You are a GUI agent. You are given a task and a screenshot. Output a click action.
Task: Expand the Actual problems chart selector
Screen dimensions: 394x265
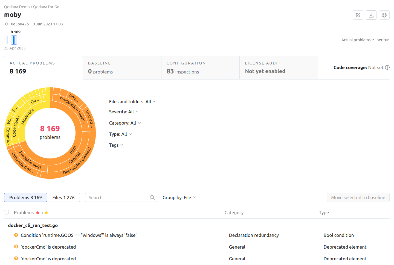(x=357, y=40)
